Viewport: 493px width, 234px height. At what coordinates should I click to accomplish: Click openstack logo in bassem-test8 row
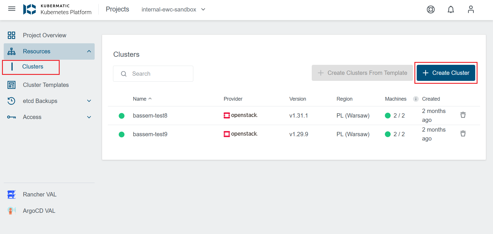coord(241,115)
